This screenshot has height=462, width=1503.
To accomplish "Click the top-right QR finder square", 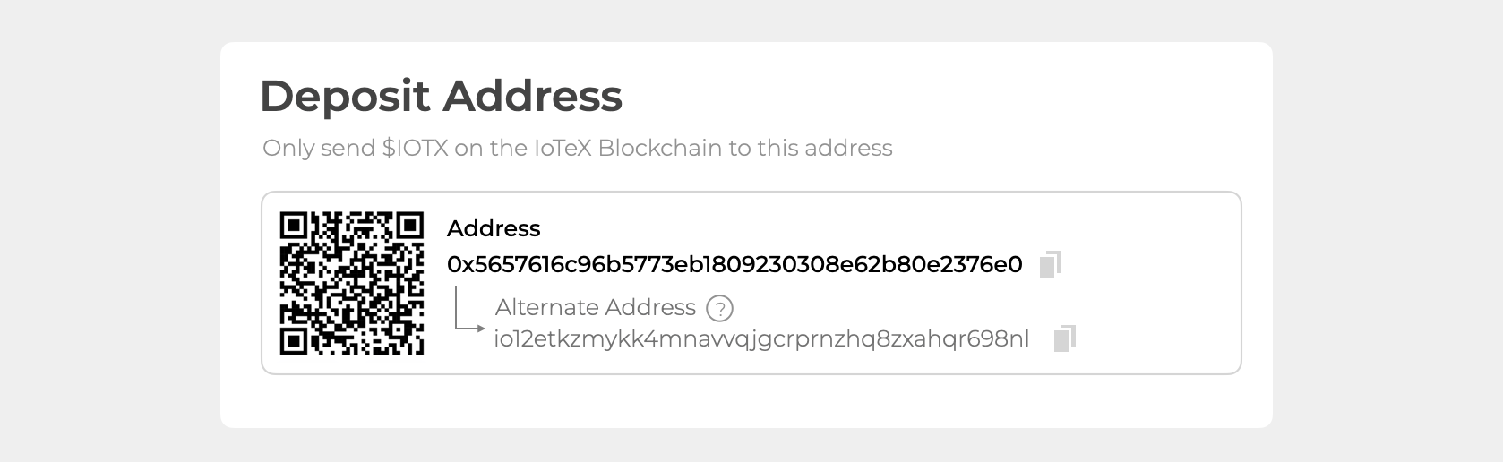I will click(410, 225).
